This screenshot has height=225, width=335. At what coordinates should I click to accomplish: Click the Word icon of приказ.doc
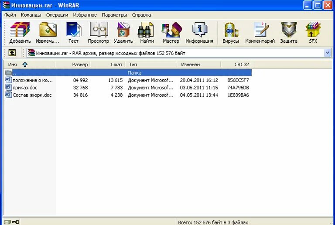[8, 88]
